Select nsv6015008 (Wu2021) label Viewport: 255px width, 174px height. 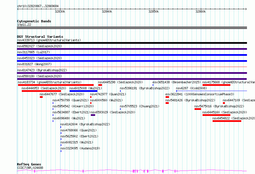pos(86,88)
